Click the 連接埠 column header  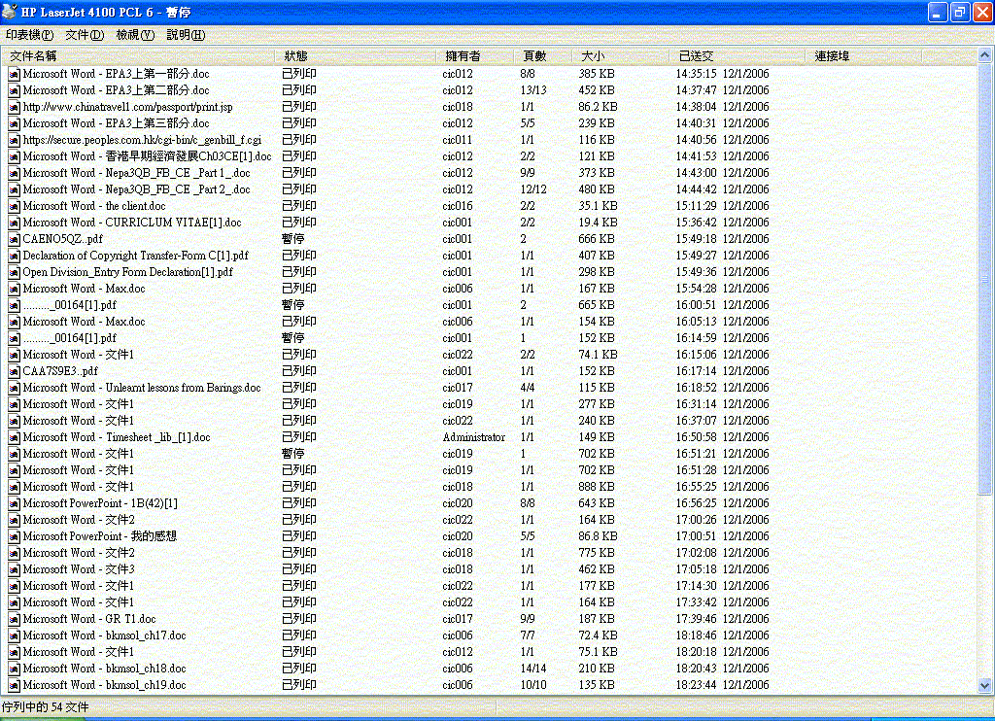tap(864, 55)
